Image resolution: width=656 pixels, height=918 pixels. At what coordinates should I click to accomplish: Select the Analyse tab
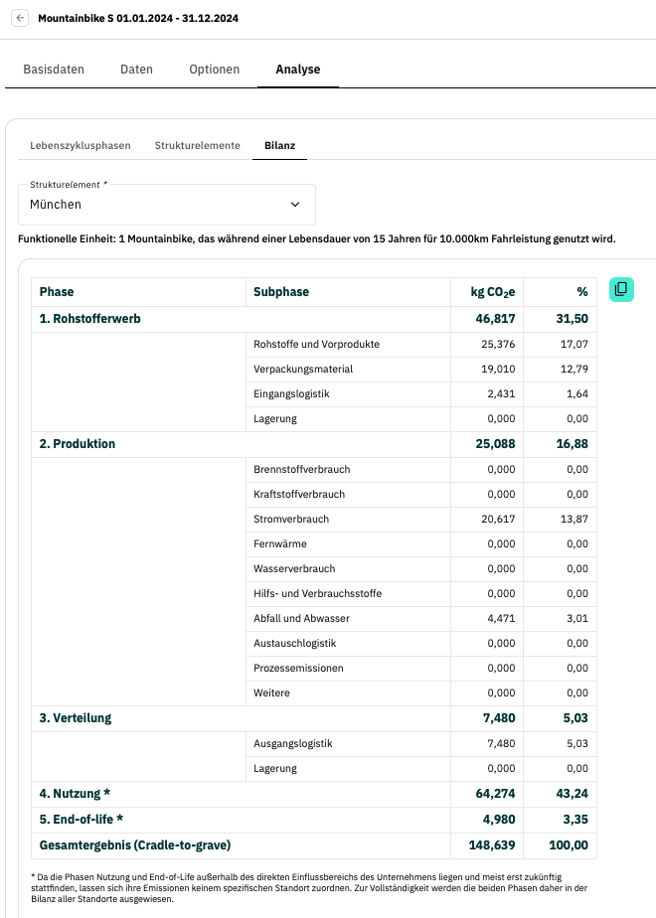pos(298,70)
